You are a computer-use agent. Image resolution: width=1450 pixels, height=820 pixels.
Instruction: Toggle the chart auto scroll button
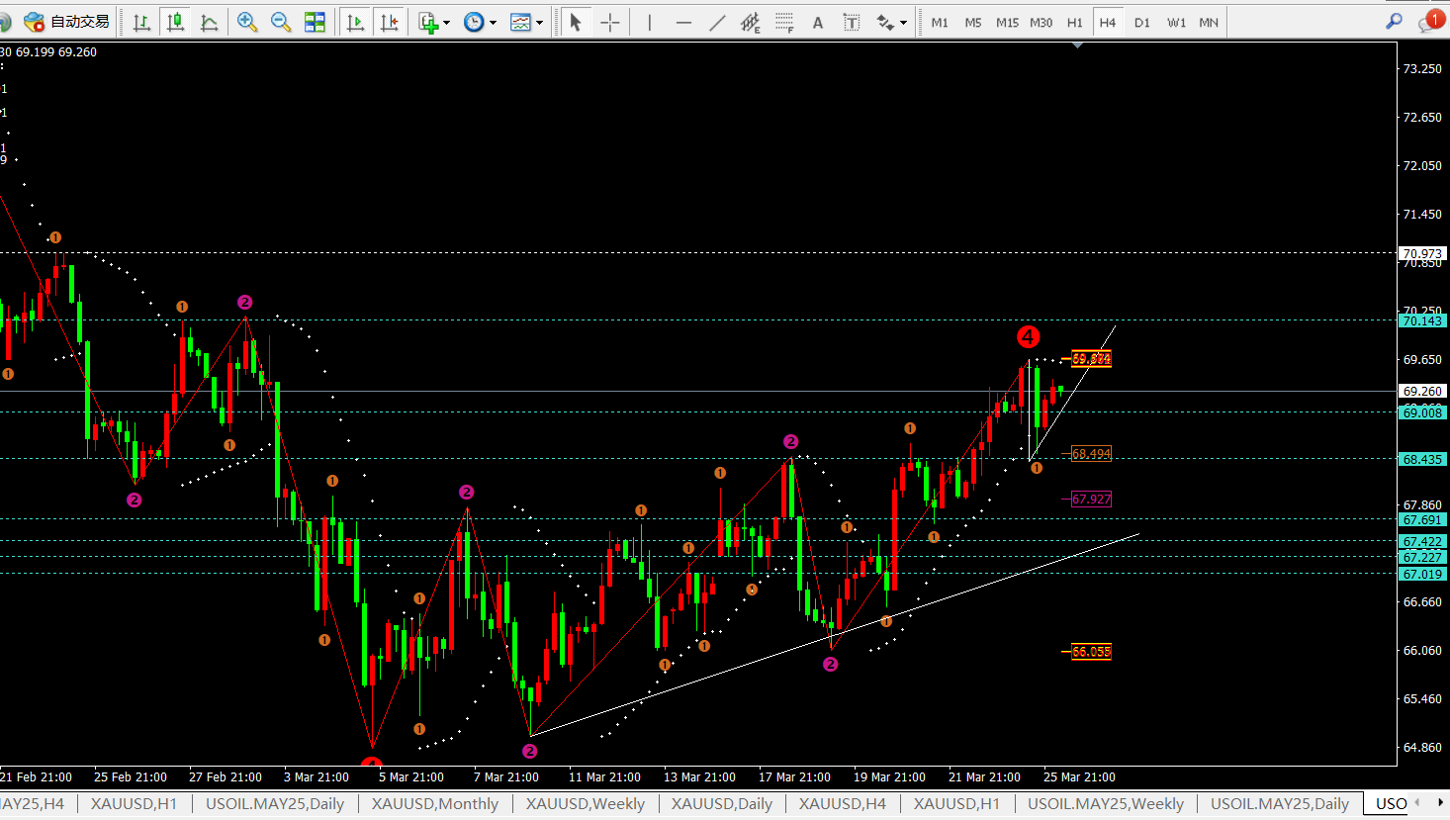(x=356, y=22)
